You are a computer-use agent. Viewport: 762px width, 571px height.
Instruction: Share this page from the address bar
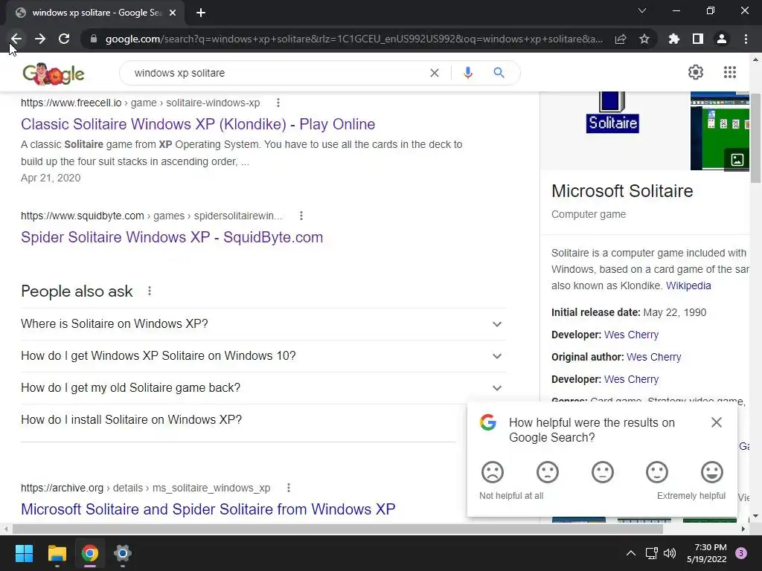pos(621,39)
